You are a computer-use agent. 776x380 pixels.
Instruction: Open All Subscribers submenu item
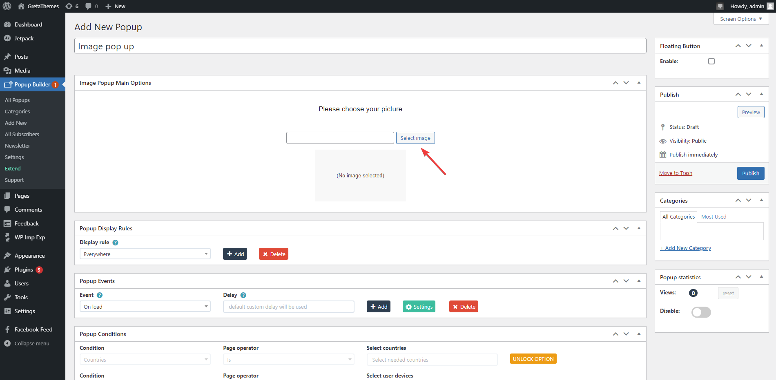tap(22, 134)
